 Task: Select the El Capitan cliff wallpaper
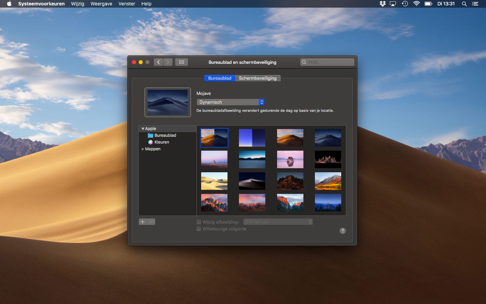coord(290,203)
